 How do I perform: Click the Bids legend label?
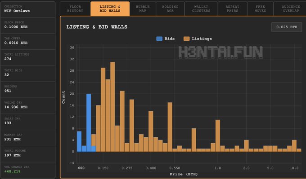[x=170, y=39]
